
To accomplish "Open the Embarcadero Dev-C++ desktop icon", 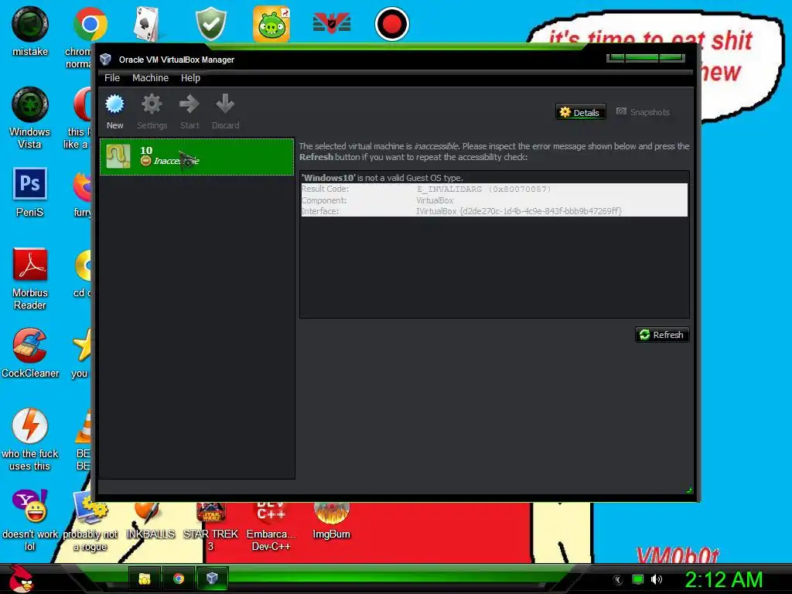I will [271, 527].
